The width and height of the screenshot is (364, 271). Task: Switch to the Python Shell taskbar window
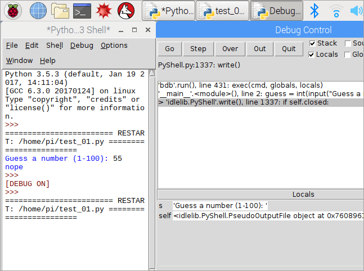(x=169, y=11)
